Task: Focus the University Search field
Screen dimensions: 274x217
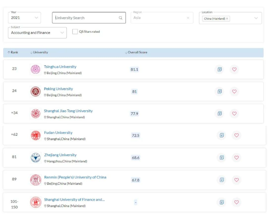Action: (x=89, y=18)
